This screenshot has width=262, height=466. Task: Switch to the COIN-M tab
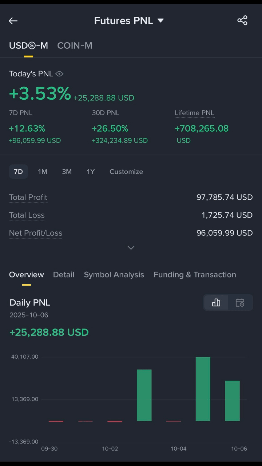pos(75,45)
